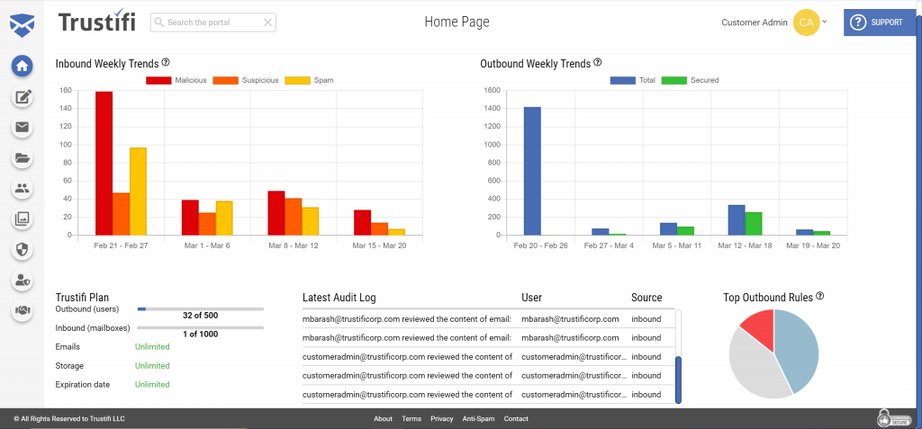Click the Unlimited value next to Emails

coord(152,347)
